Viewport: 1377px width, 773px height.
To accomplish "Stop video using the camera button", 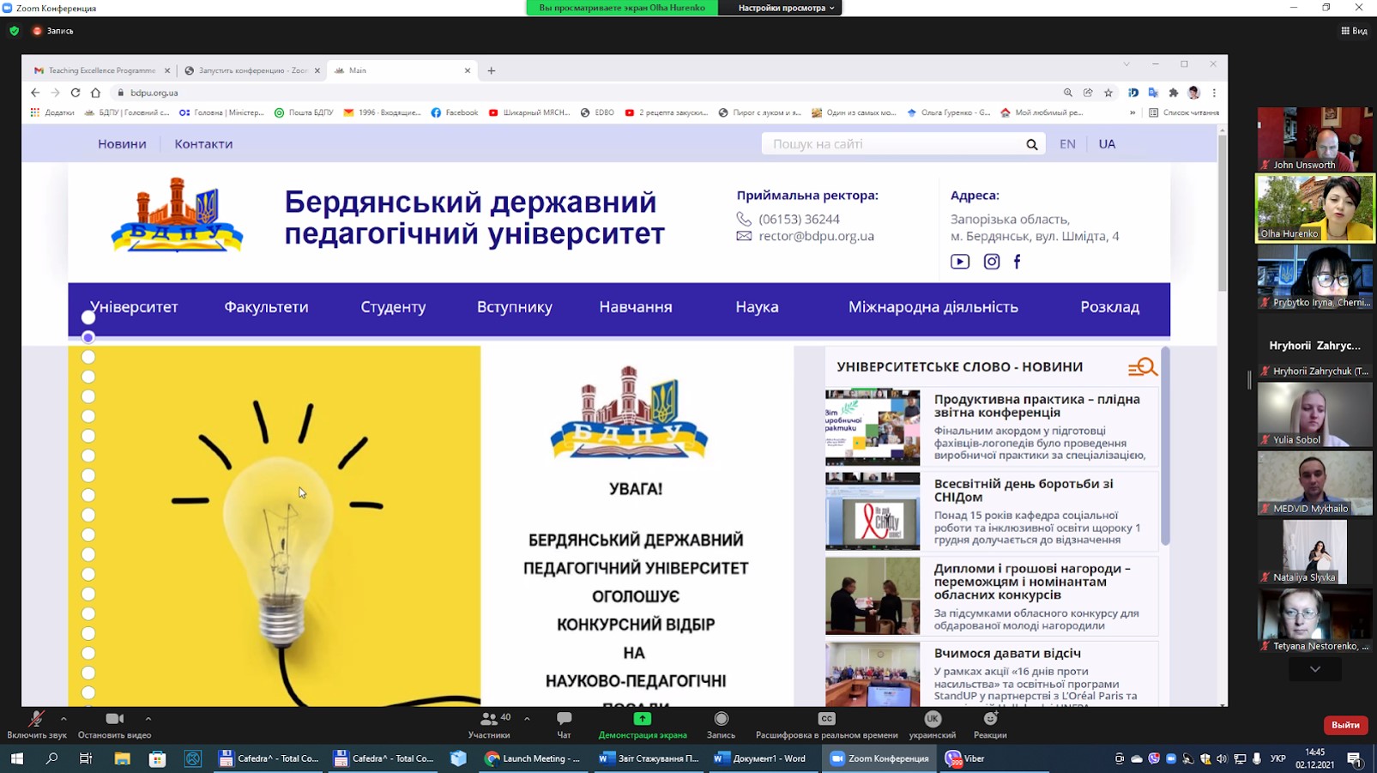I will 114,720.
